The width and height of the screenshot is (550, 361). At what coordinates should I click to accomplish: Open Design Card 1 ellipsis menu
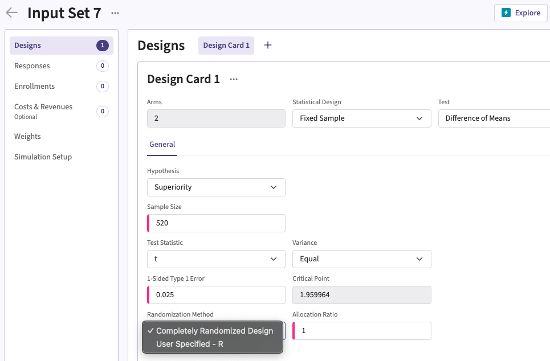pyautogui.click(x=234, y=79)
